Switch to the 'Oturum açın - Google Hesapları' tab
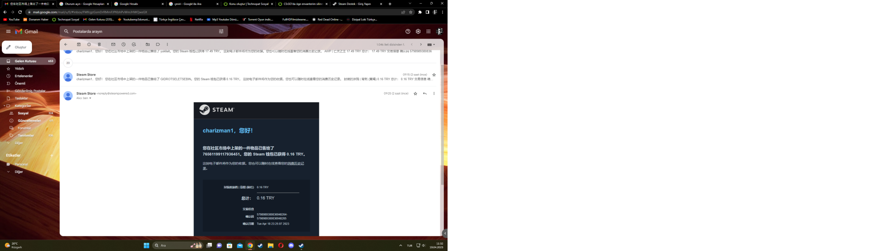876x251 pixels. coord(84,4)
